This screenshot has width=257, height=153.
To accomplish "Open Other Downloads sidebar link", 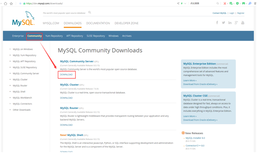I will coord(22,110).
